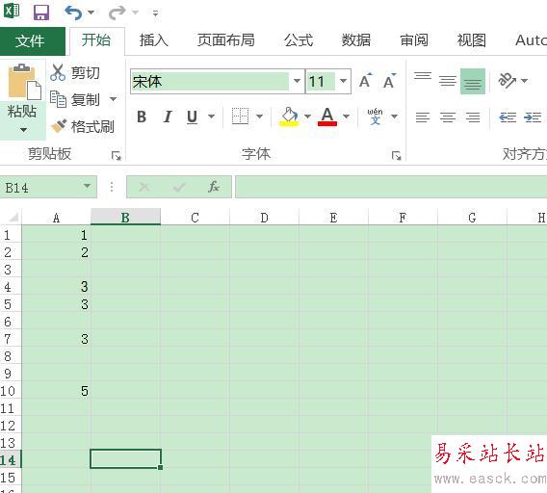The width and height of the screenshot is (547, 493).
Task: Open 剪贴板 clipboard dialog launcher
Action: pyautogui.click(x=116, y=155)
